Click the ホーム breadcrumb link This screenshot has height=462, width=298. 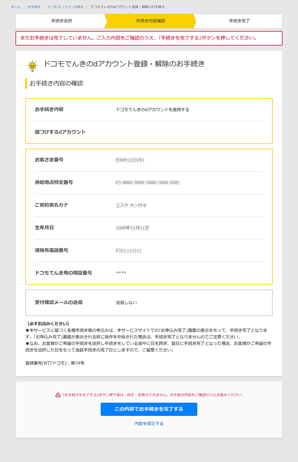pos(16,7)
